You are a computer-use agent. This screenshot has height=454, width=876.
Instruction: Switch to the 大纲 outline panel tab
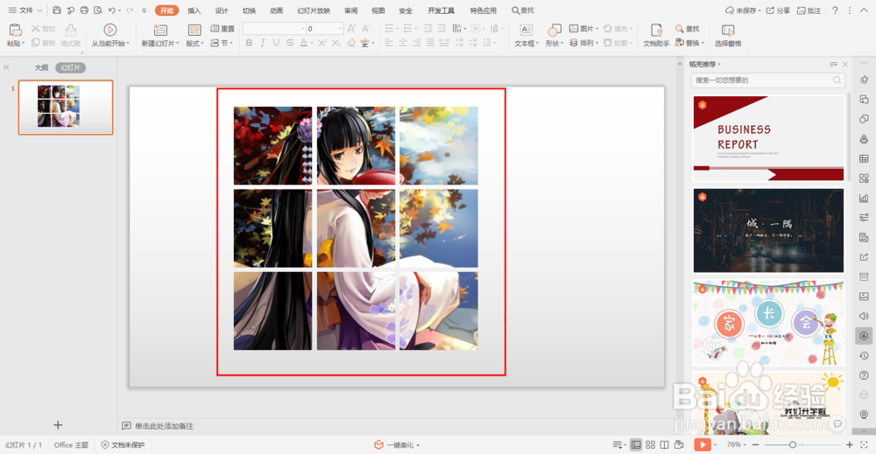point(41,67)
